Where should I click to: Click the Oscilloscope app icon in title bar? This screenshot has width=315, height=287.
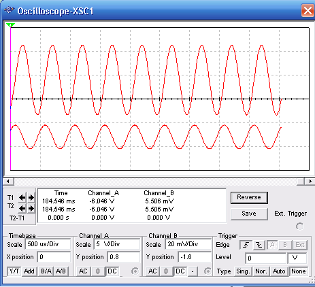tap(9, 10)
